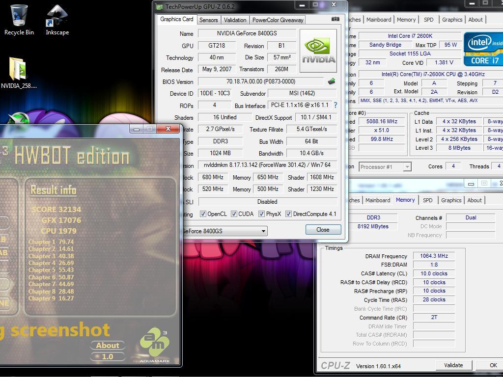503x377 pixels.
Task: Click the 1.0 version button in AquaMark
Action: (x=108, y=356)
